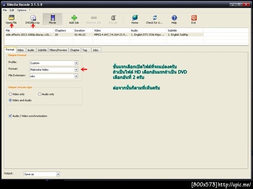Click the File column header
253x189 pixels.
(x=29, y=30)
